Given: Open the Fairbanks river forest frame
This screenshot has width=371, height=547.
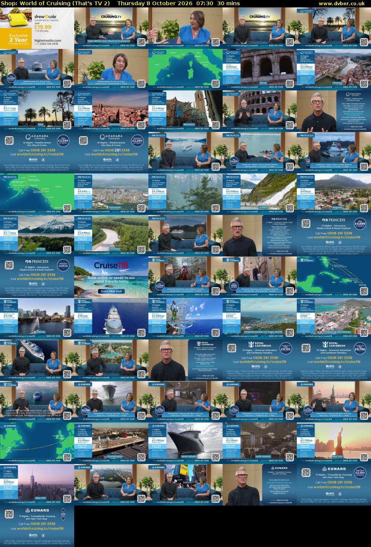Looking at the screenshot, I should (111, 236).
